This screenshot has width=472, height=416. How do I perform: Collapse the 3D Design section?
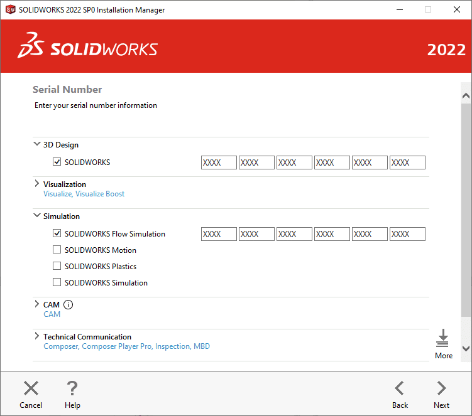coord(36,145)
